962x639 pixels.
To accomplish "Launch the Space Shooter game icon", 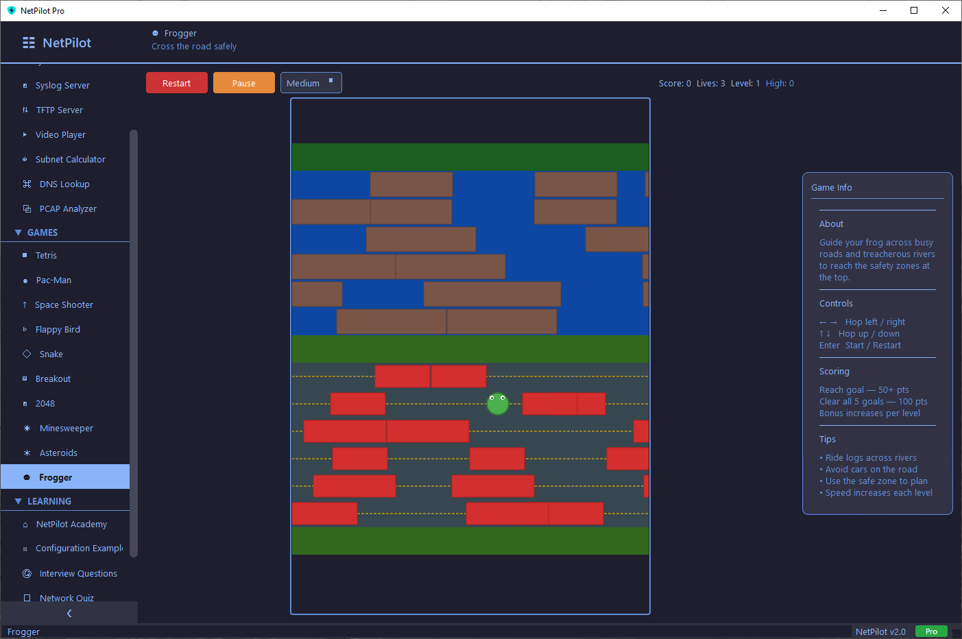I will click(x=25, y=304).
